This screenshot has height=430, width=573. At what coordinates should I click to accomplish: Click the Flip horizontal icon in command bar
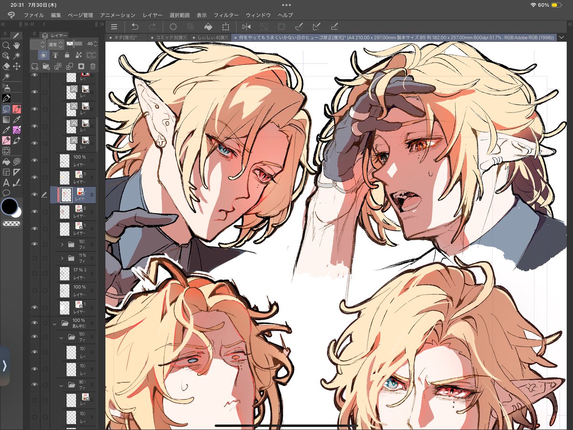point(246,27)
